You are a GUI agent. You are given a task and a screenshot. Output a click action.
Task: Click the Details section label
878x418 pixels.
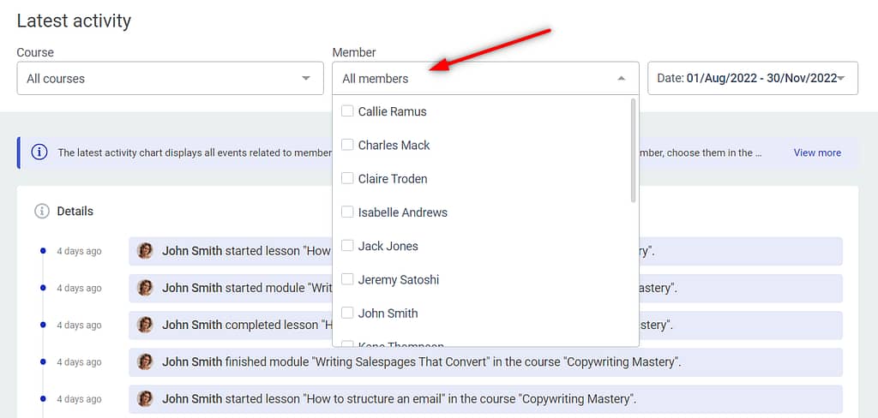coord(75,212)
